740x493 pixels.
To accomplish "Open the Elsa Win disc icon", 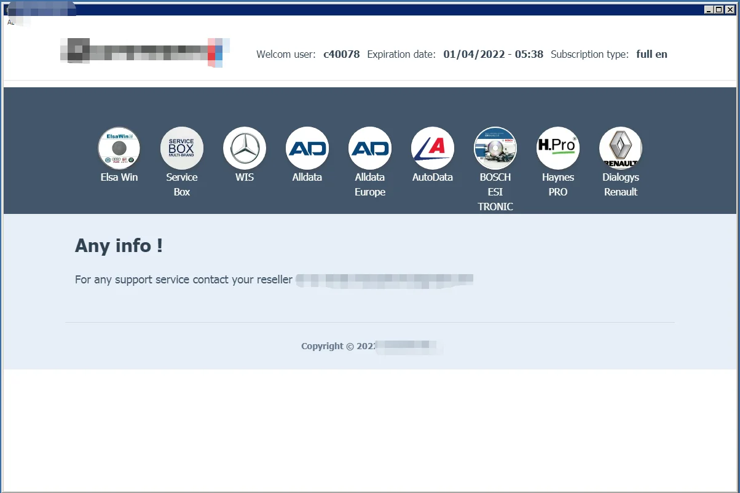I will click(119, 148).
